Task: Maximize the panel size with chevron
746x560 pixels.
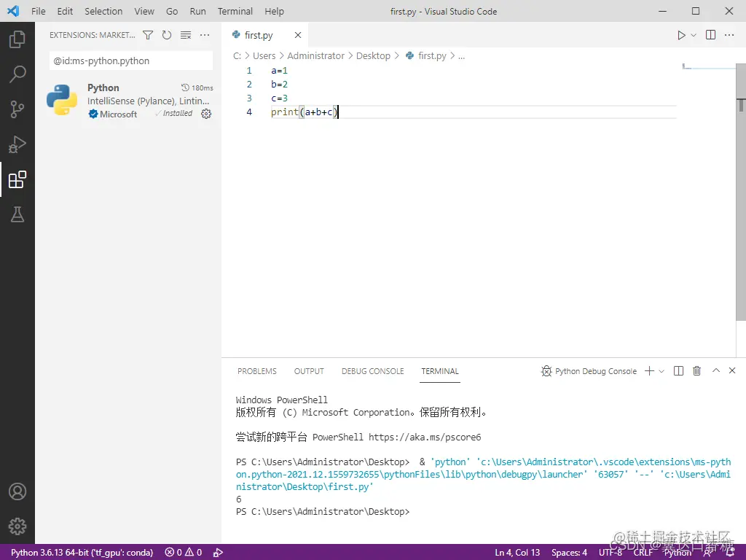Action: (x=715, y=370)
